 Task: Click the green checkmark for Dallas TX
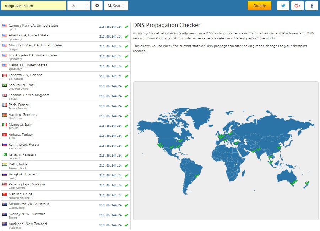tap(126, 66)
